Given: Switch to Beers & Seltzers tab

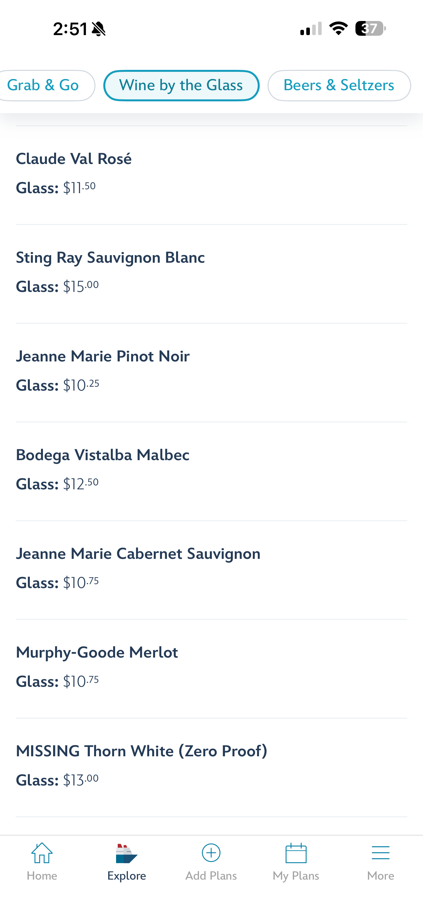Looking at the screenshot, I should point(339,85).
